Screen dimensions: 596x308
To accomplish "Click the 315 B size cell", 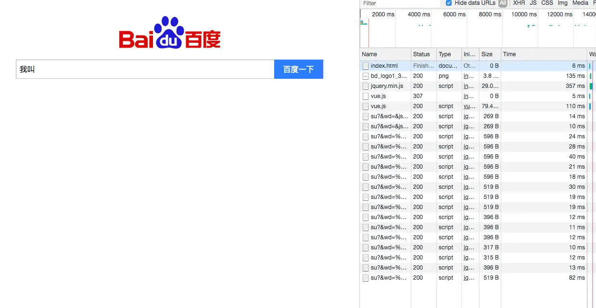I will click(x=490, y=258).
